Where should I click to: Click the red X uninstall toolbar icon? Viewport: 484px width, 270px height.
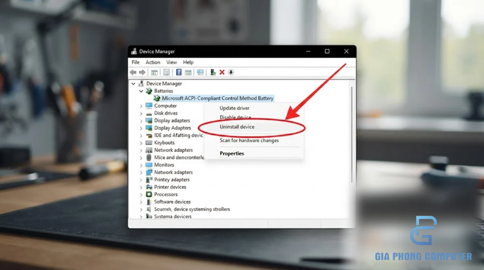coord(222,73)
